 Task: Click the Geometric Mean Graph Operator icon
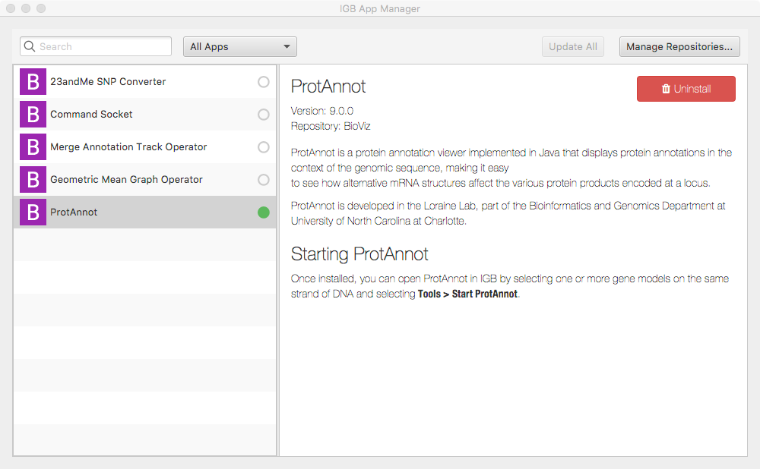pyautogui.click(x=33, y=180)
